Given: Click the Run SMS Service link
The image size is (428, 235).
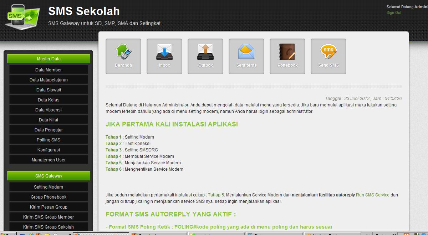Looking at the screenshot, I should (373, 195).
